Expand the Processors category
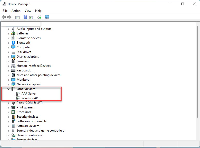This screenshot has height=148, width=200. (x=8, y=112)
